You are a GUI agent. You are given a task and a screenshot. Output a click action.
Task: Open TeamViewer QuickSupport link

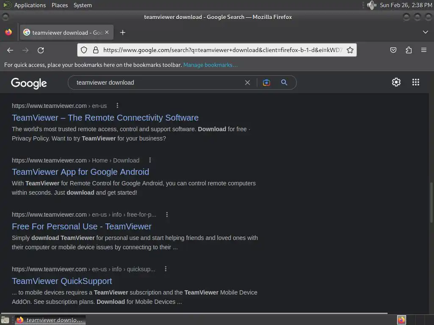point(62,281)
